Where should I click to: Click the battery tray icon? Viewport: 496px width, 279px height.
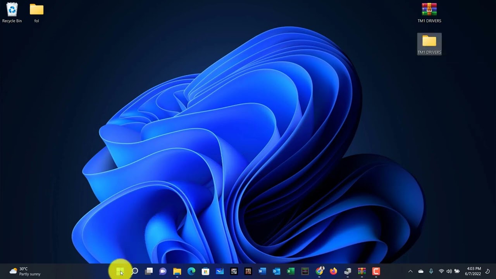coord(457,271)
